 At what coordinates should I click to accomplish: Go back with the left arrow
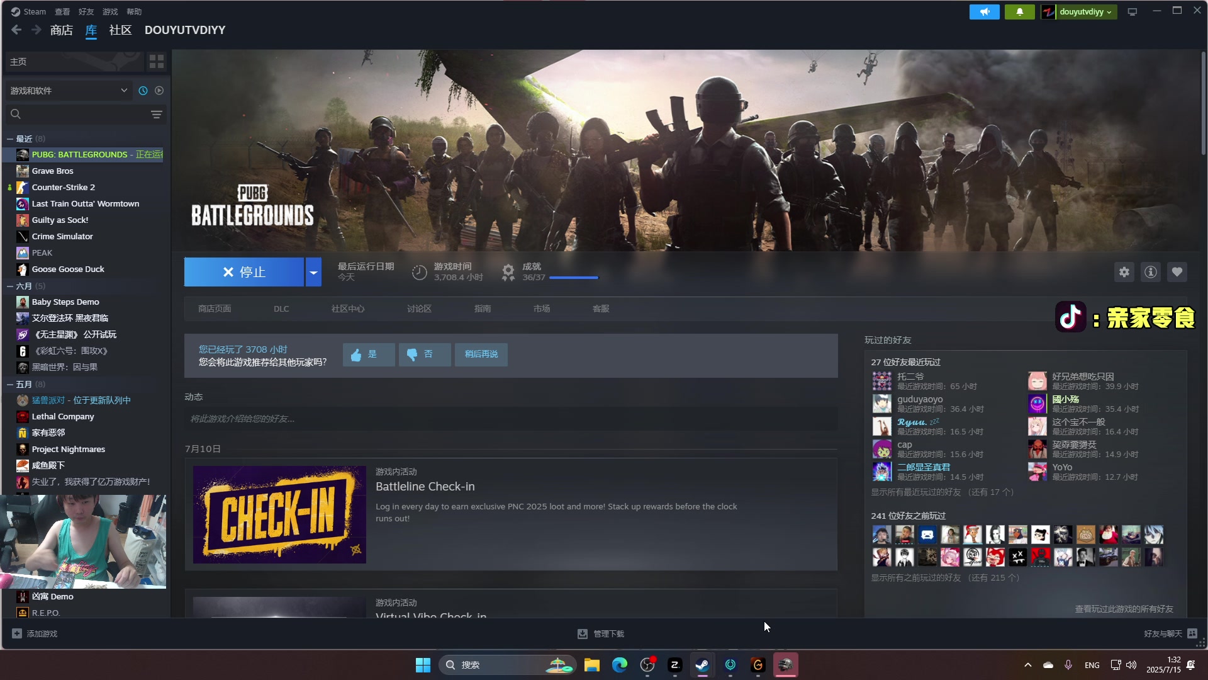(16, 30)
